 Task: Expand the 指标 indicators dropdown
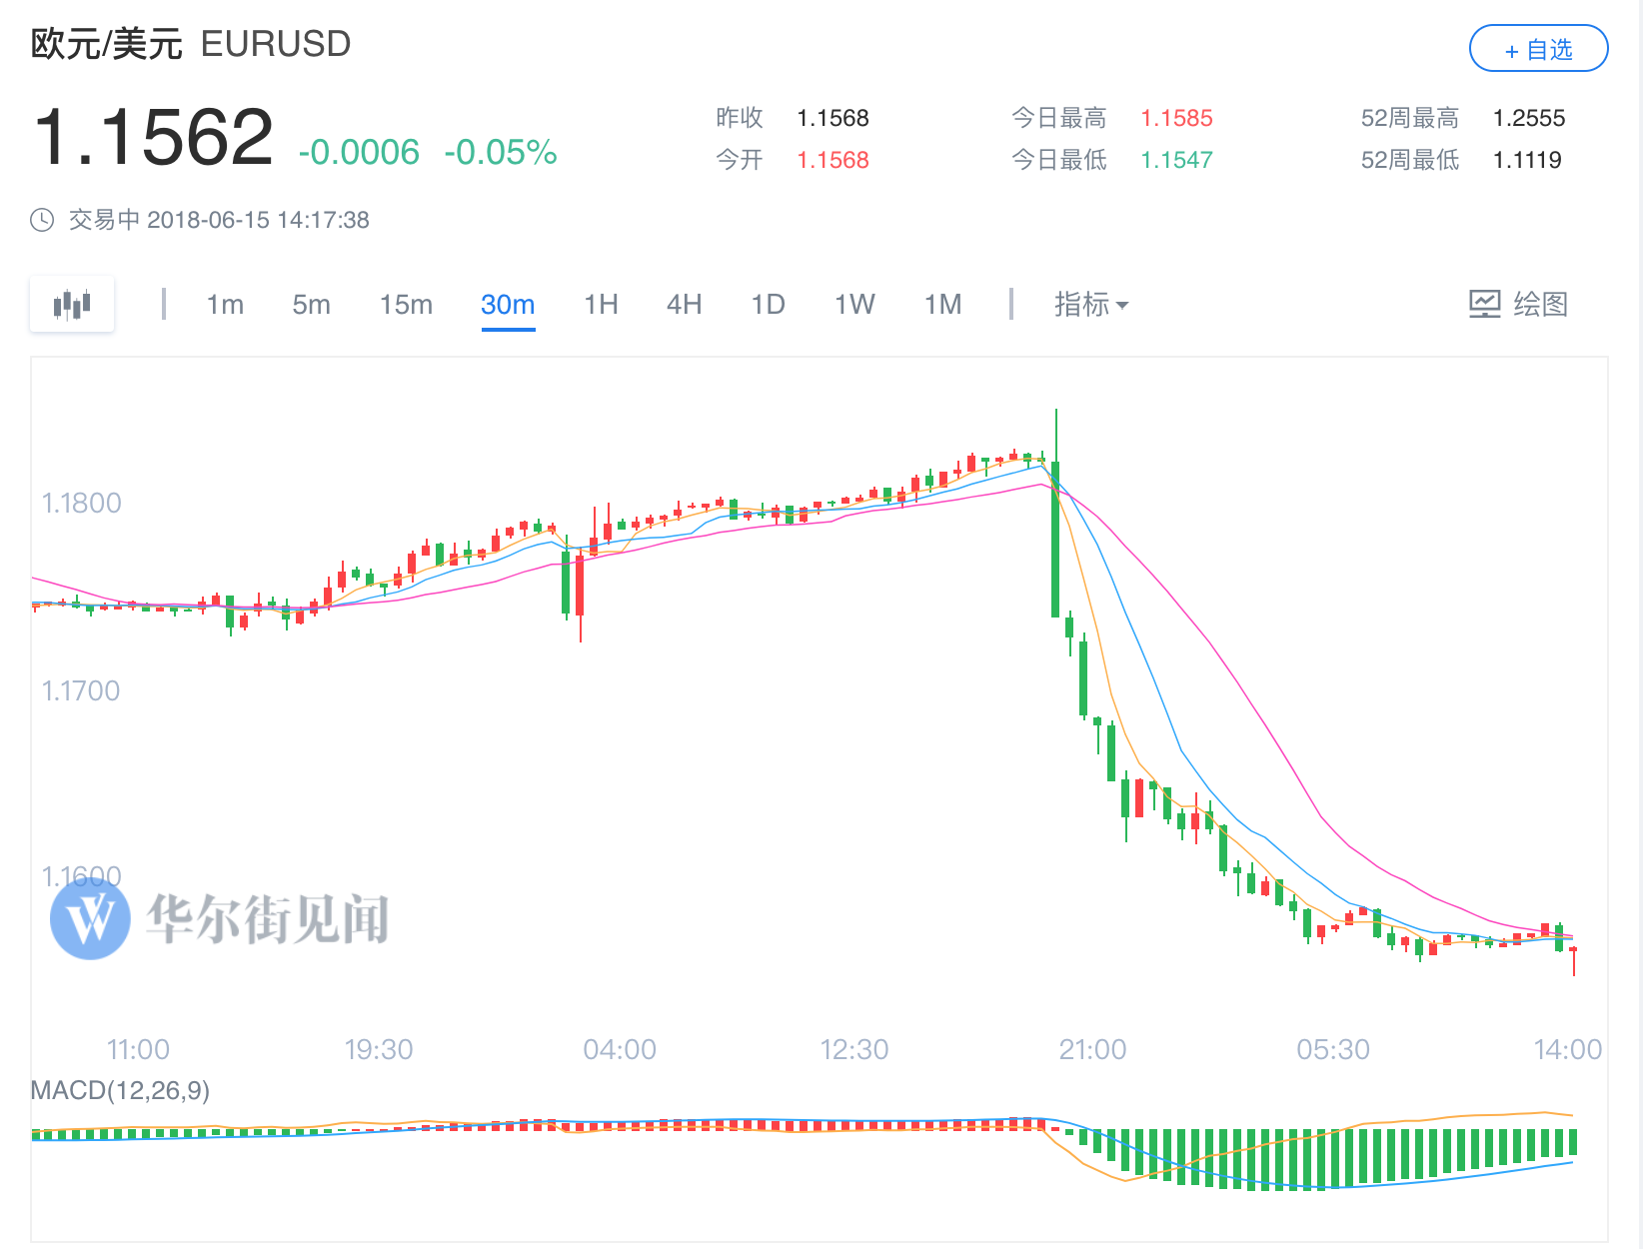(x=1090, y=304)
